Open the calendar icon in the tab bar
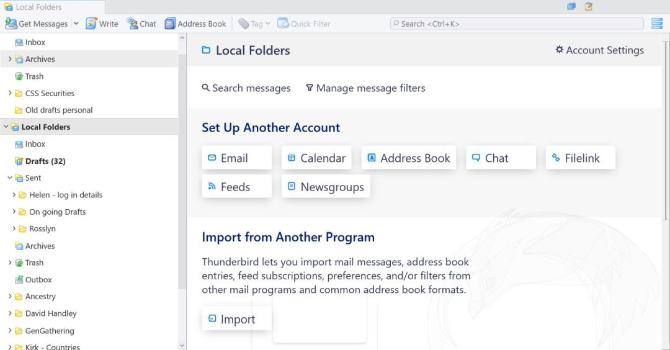This screenshot has width=670, height=350. coord(571,7)
